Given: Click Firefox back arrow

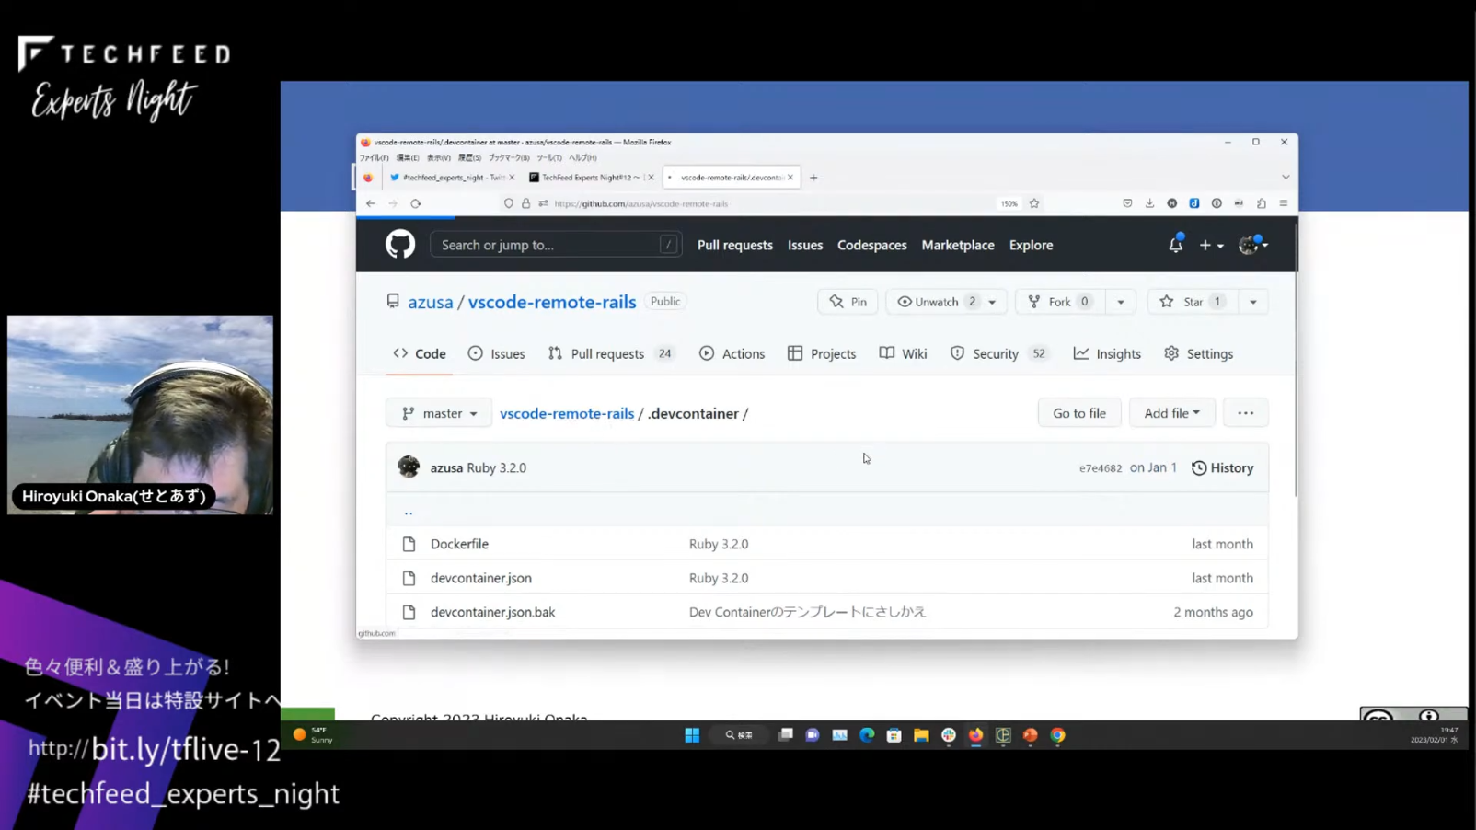Looking at the screenshot, I should pos(370,203).
